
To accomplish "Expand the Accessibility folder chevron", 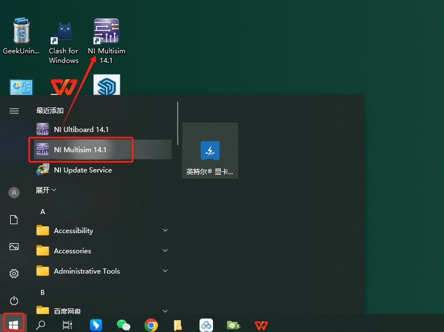I will pos(165,230).
